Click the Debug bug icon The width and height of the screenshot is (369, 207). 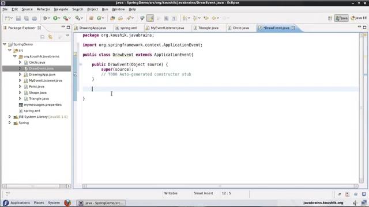point(45,18)
